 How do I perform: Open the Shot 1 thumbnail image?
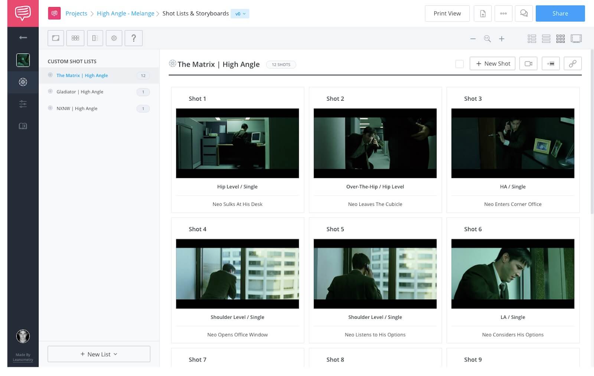tap(237, 143)
